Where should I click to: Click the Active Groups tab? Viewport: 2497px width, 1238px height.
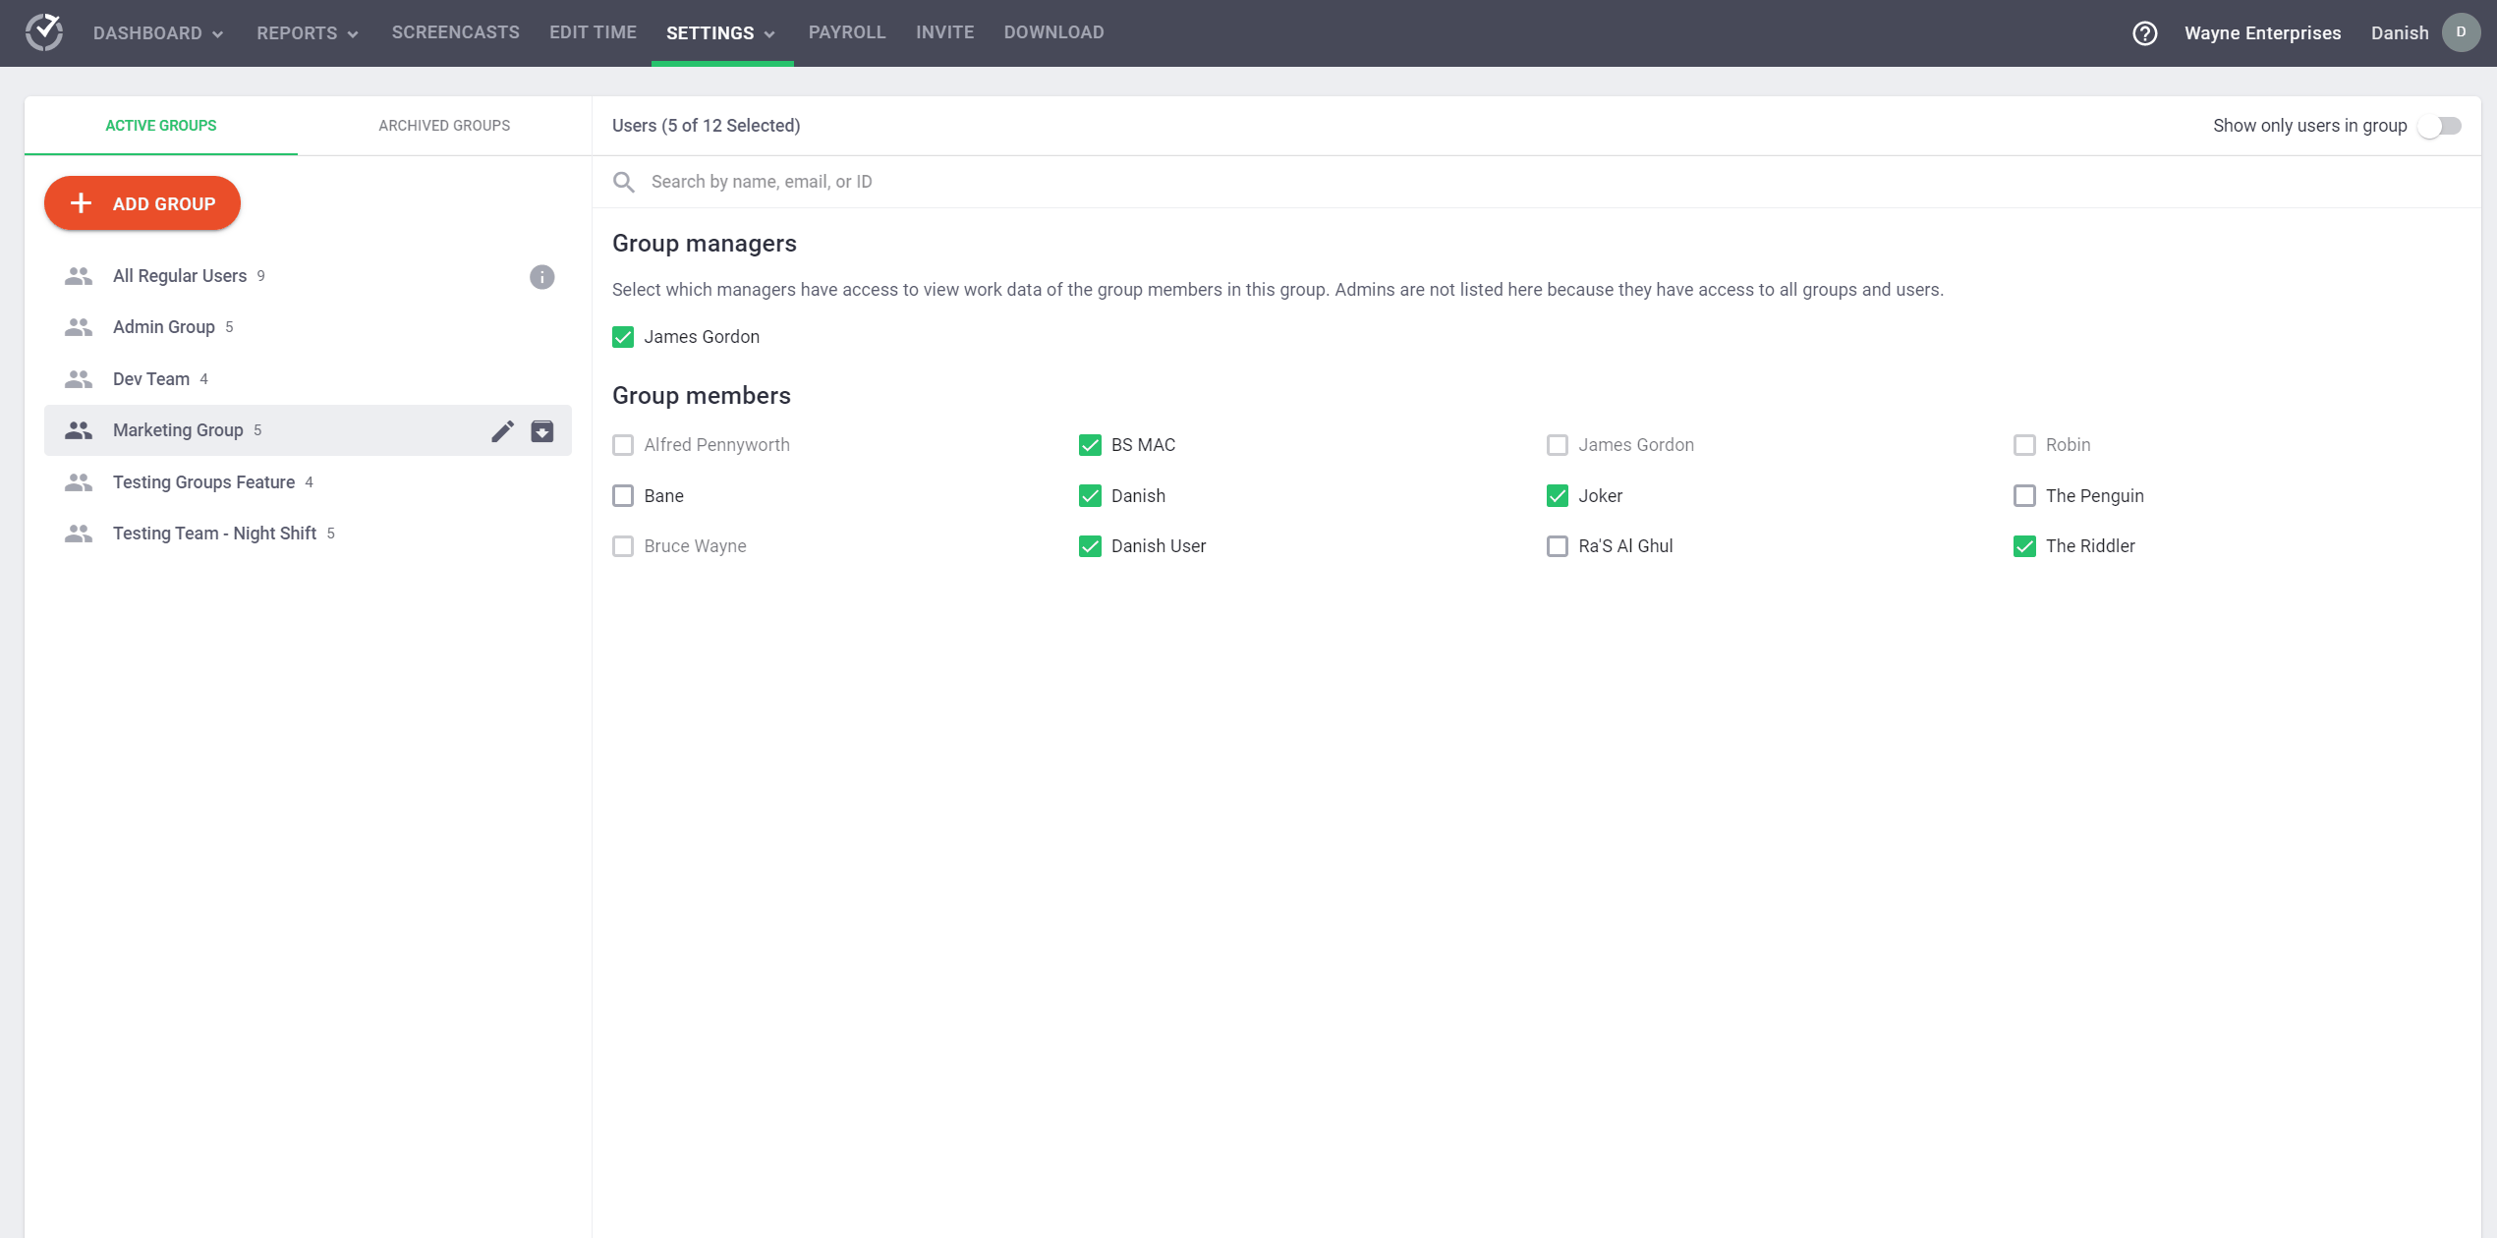(159, 124)
